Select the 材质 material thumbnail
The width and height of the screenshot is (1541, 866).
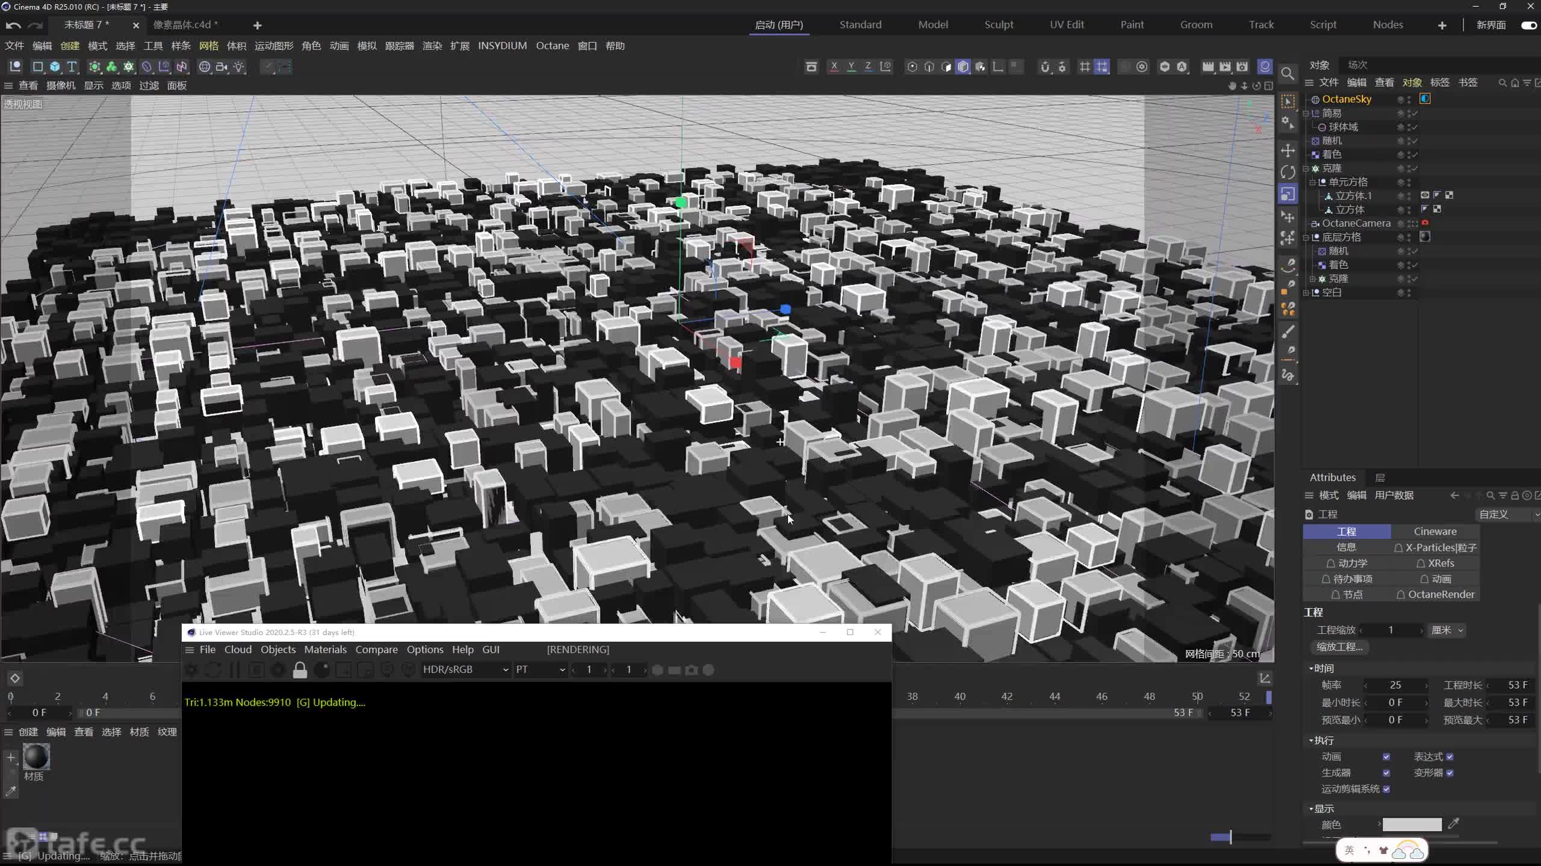[x=36, y=757]
